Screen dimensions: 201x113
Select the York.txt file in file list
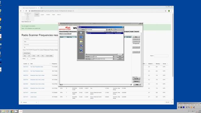tap(105, 33)
